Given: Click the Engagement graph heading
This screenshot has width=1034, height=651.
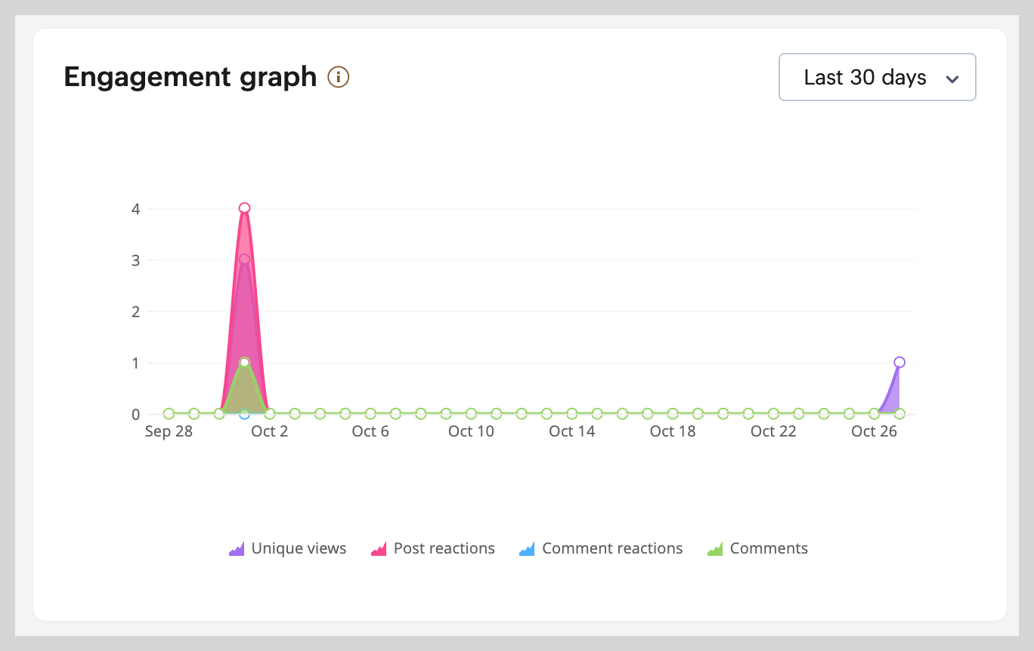Looking at the screenshot, I should pos(190,77).
